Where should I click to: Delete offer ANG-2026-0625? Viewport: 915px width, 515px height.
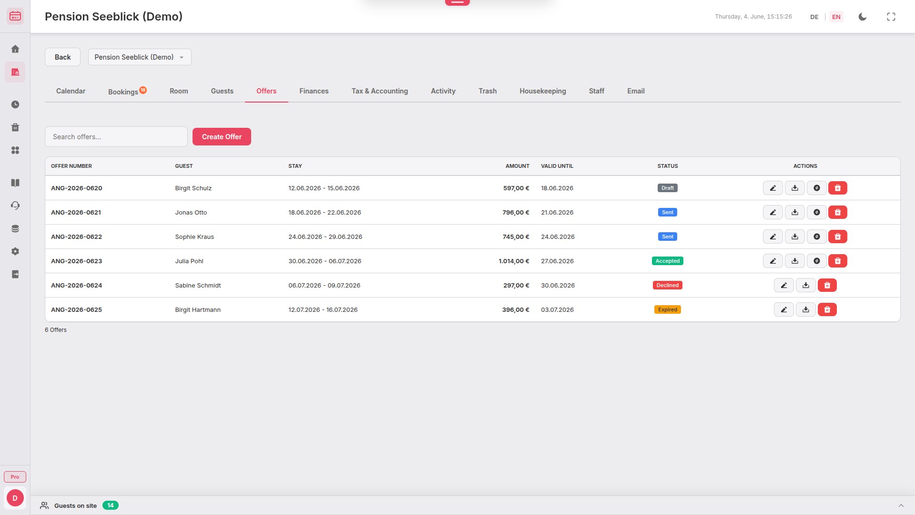click(827, 309)
